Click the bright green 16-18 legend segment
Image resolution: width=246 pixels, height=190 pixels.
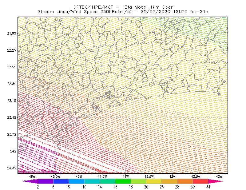(123, 181)
